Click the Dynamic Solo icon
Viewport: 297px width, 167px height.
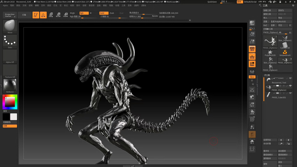click(252, 142)
